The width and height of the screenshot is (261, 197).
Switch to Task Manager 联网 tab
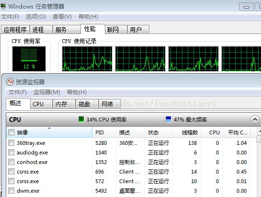[x=116, y=30]
